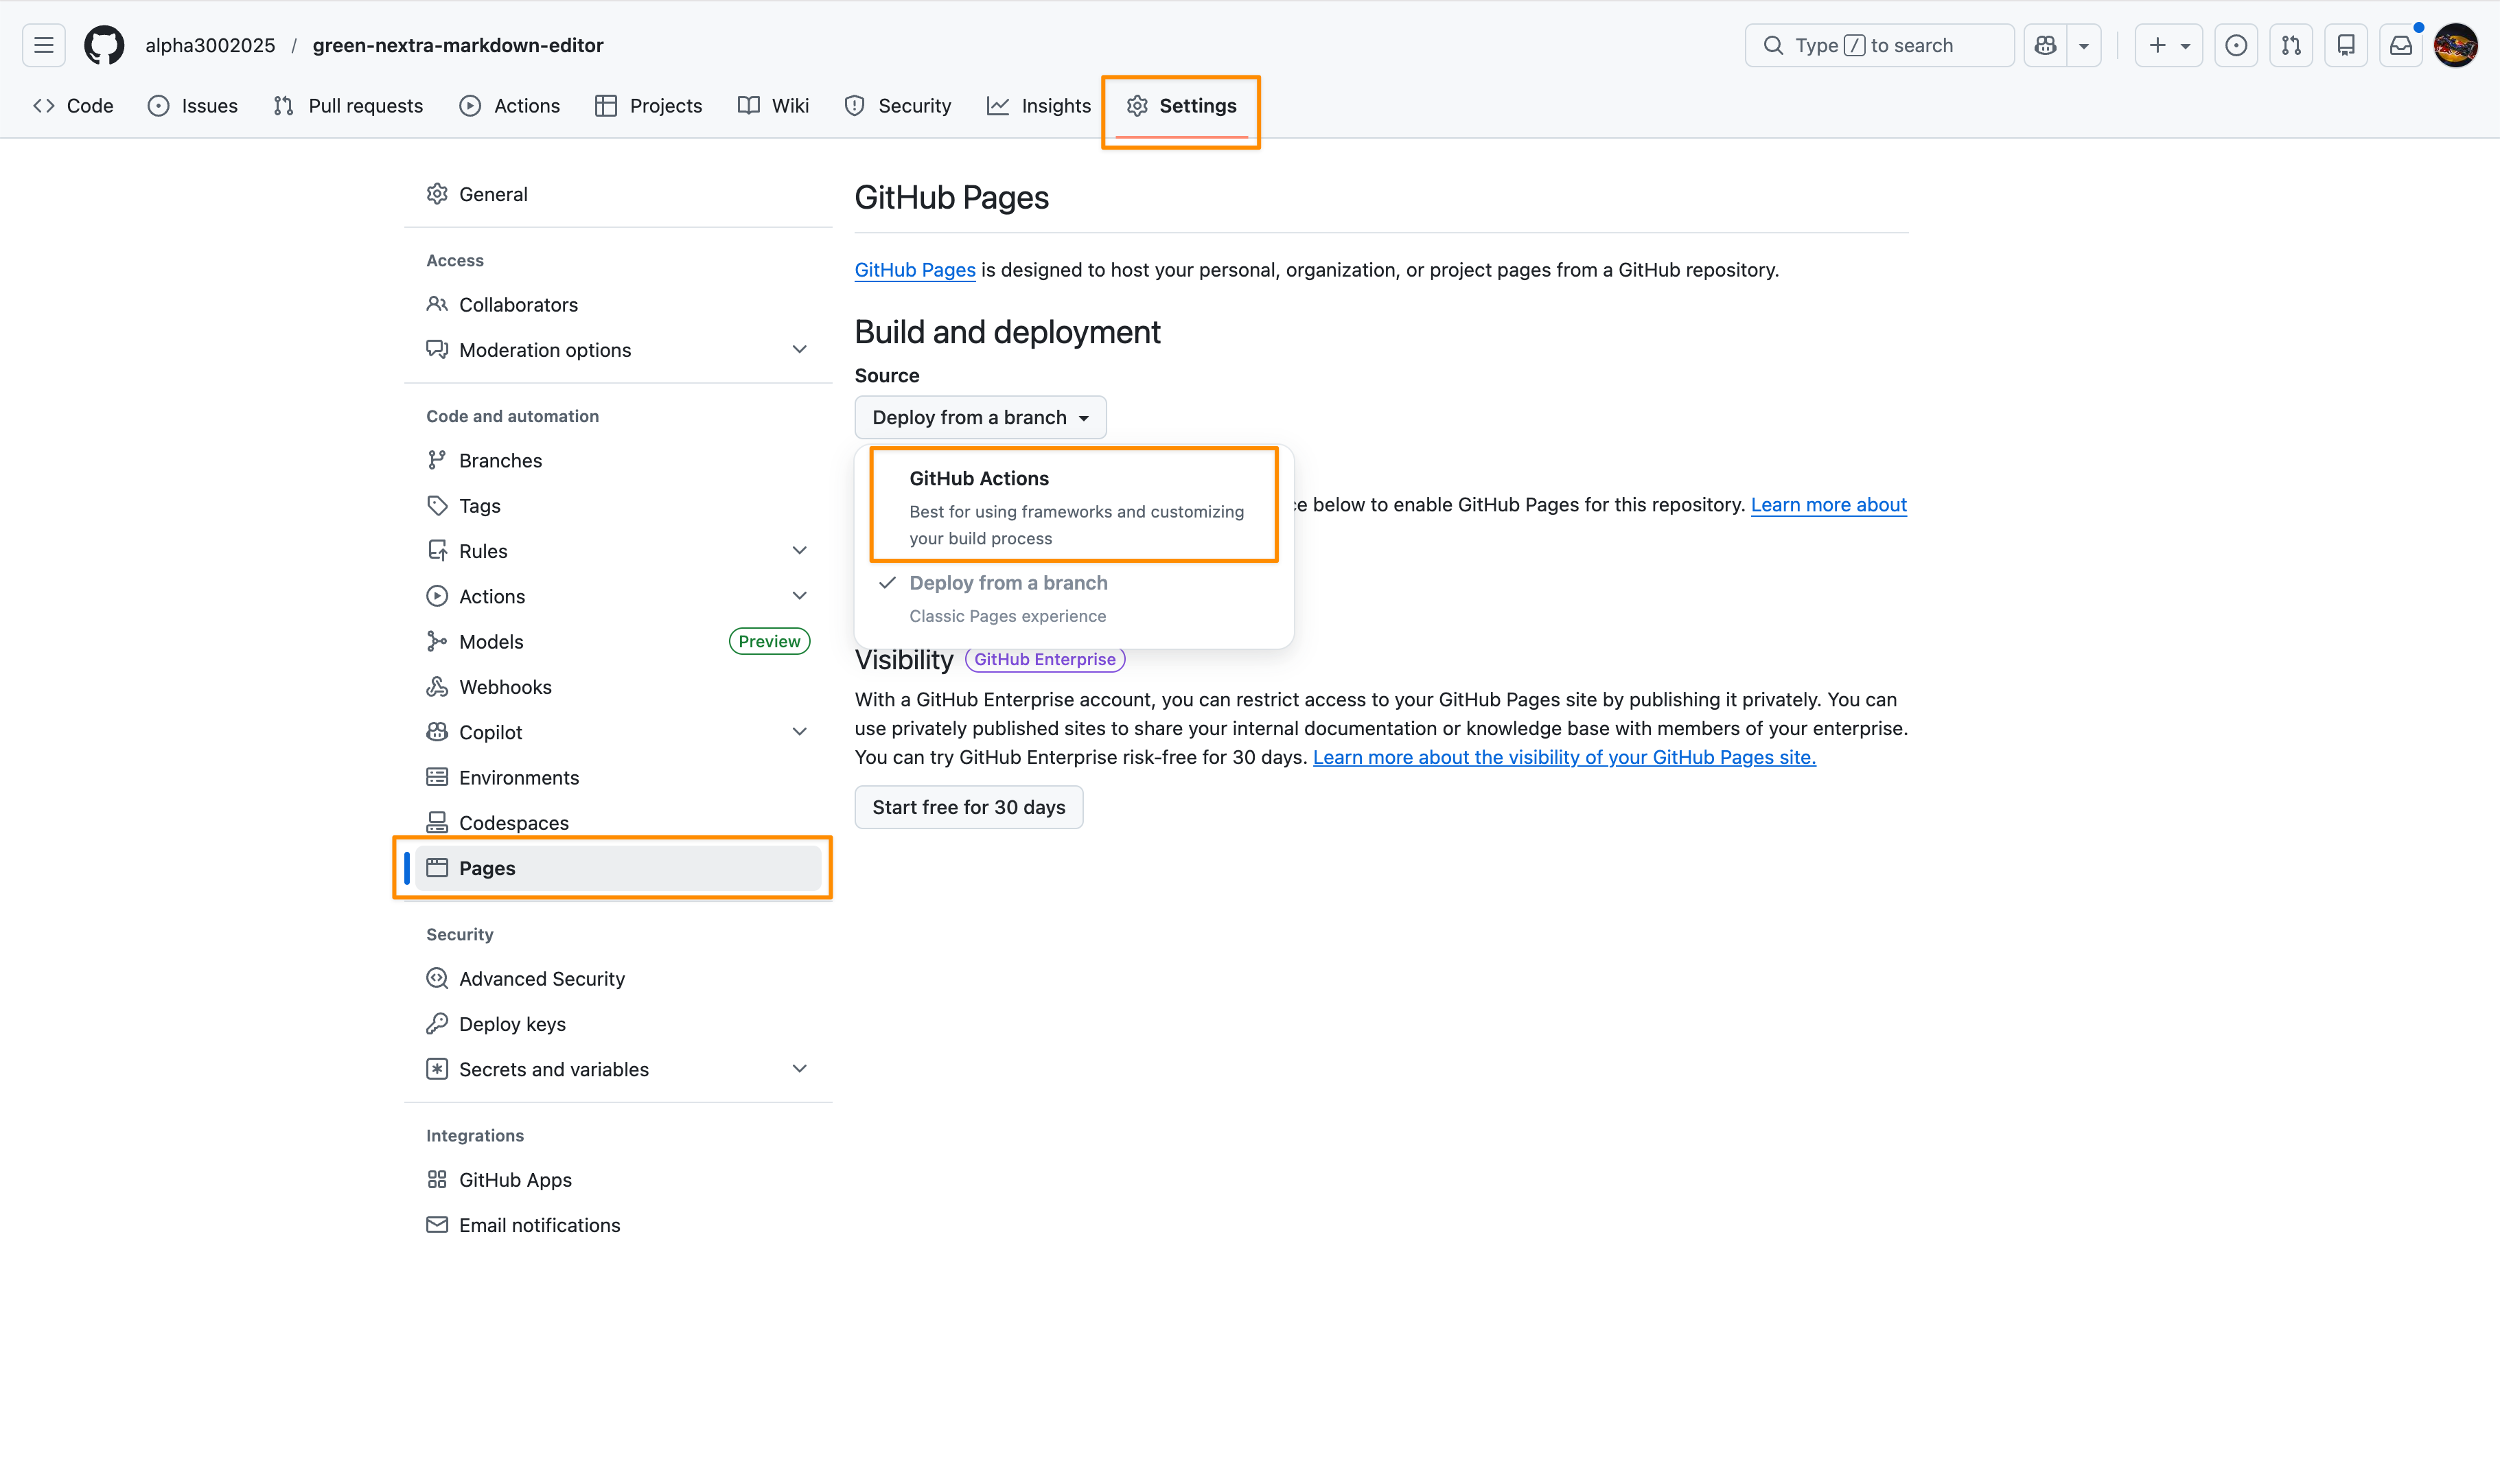Toggle the Deploy from a branch source dropdown
The height and width of the screenshot is (1484, 2500).
point(980,417)
